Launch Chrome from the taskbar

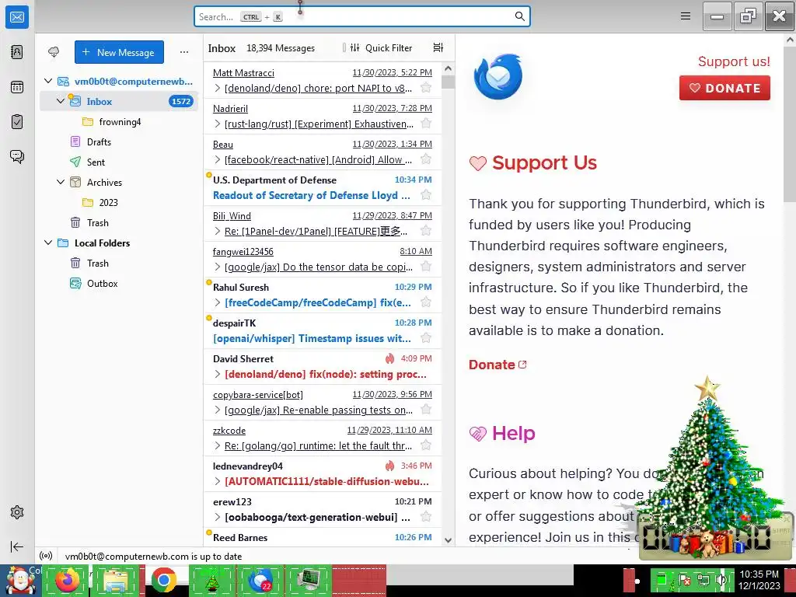163,580
